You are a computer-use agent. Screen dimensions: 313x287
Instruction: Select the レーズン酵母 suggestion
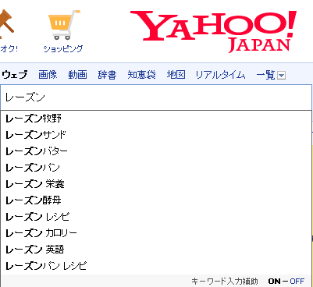coord(156,200)
